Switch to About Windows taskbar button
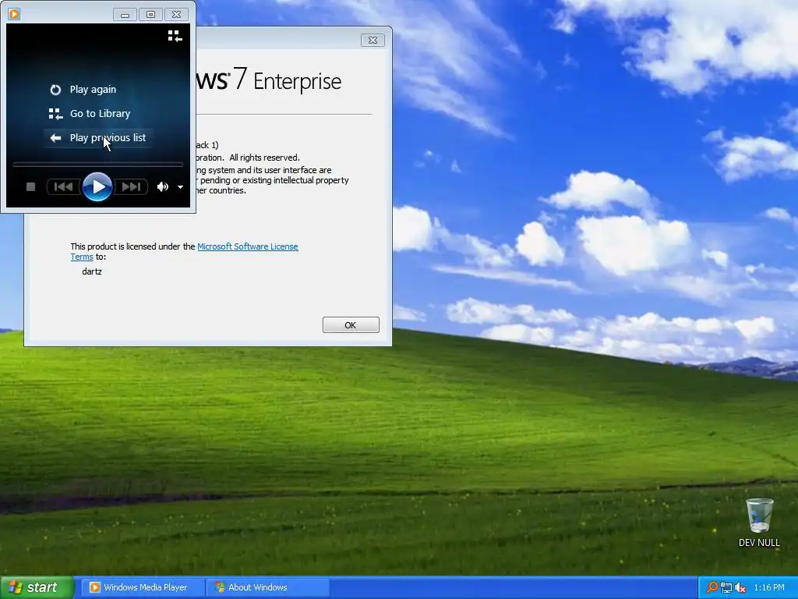Screen dimensions: 798x599 tap(268, 587)
